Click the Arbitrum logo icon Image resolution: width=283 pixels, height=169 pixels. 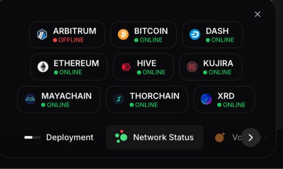pyautogui.click(x=42, y=35)
